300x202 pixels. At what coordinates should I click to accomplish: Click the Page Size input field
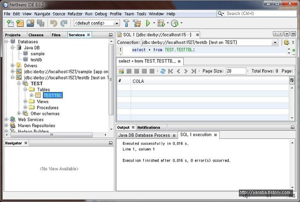(x=236, y=71)
